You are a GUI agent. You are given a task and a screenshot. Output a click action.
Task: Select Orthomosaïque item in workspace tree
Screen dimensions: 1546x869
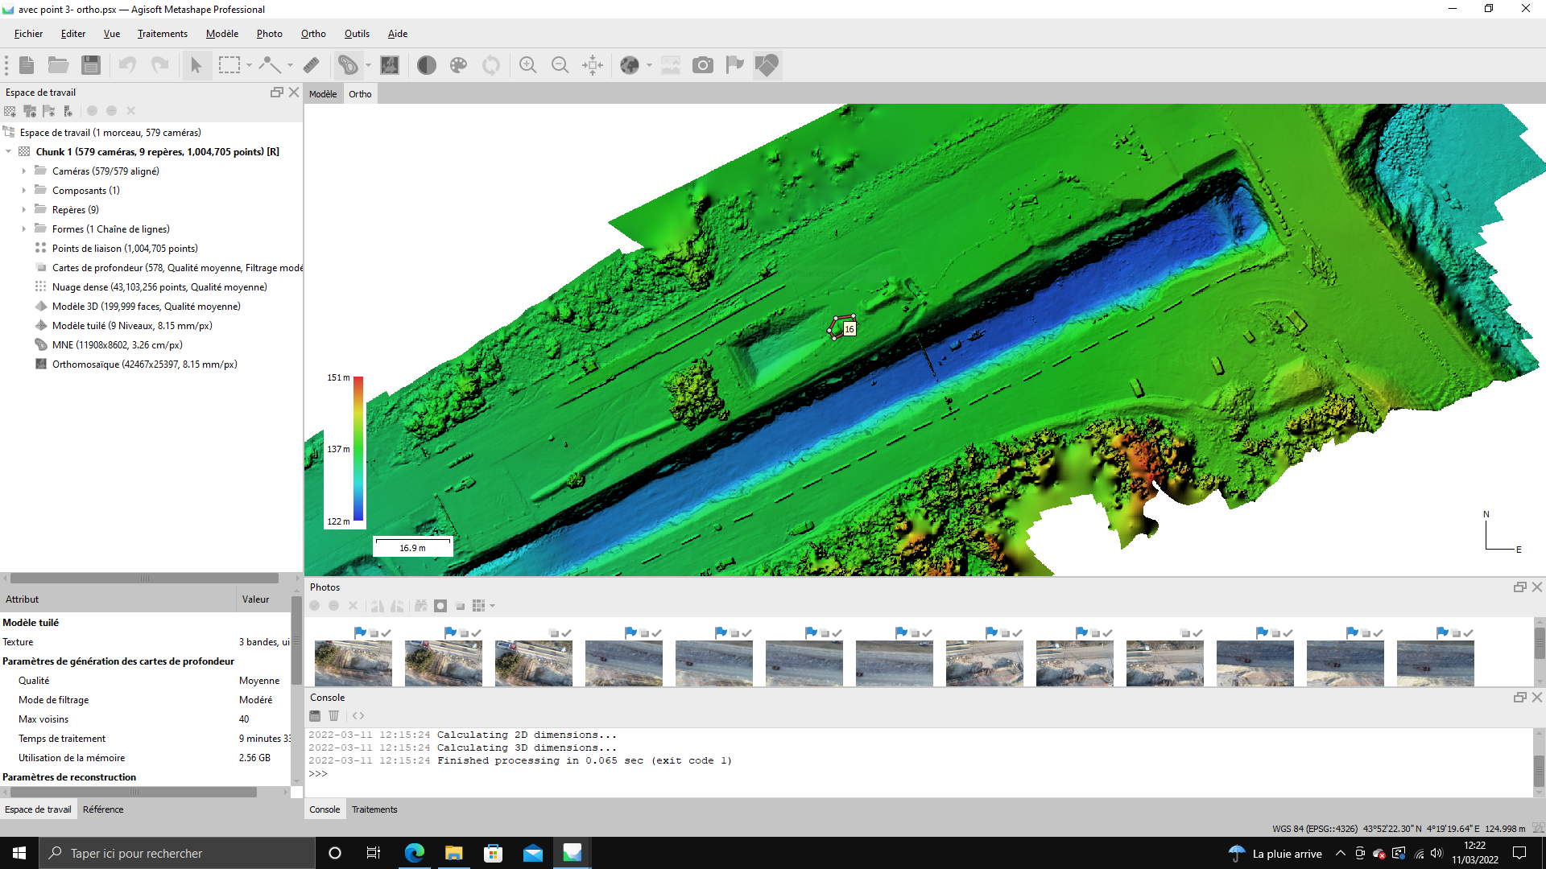[x=144, y=364]
